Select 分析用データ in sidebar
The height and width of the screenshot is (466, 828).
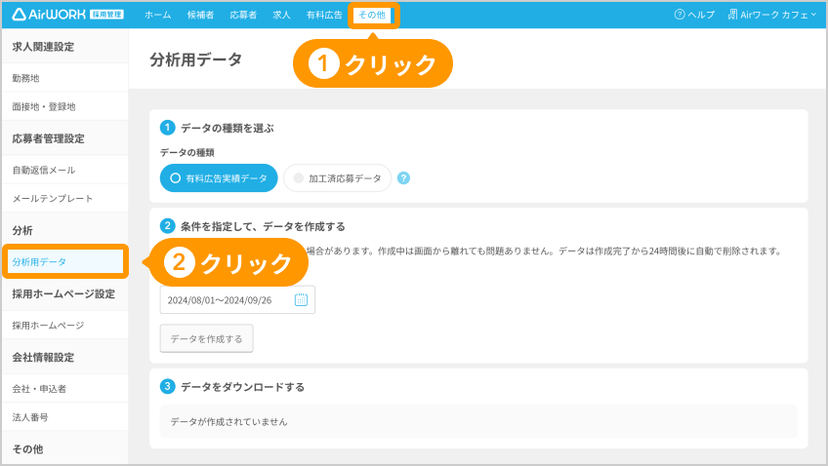(65, 261)
